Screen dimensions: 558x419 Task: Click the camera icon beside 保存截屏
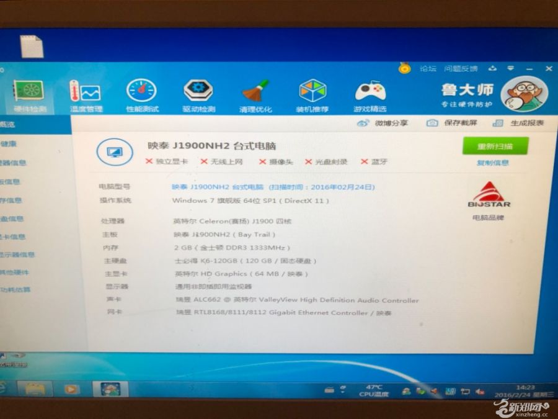click(432, 123)
